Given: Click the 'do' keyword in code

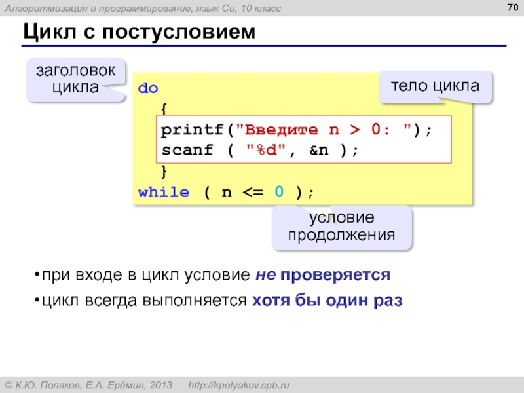Looking at the screenshot, I should click(x=148, y=88).
